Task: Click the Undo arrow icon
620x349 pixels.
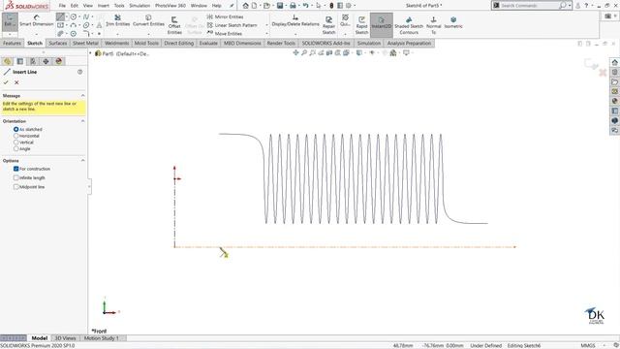Action: pos(305,6)
